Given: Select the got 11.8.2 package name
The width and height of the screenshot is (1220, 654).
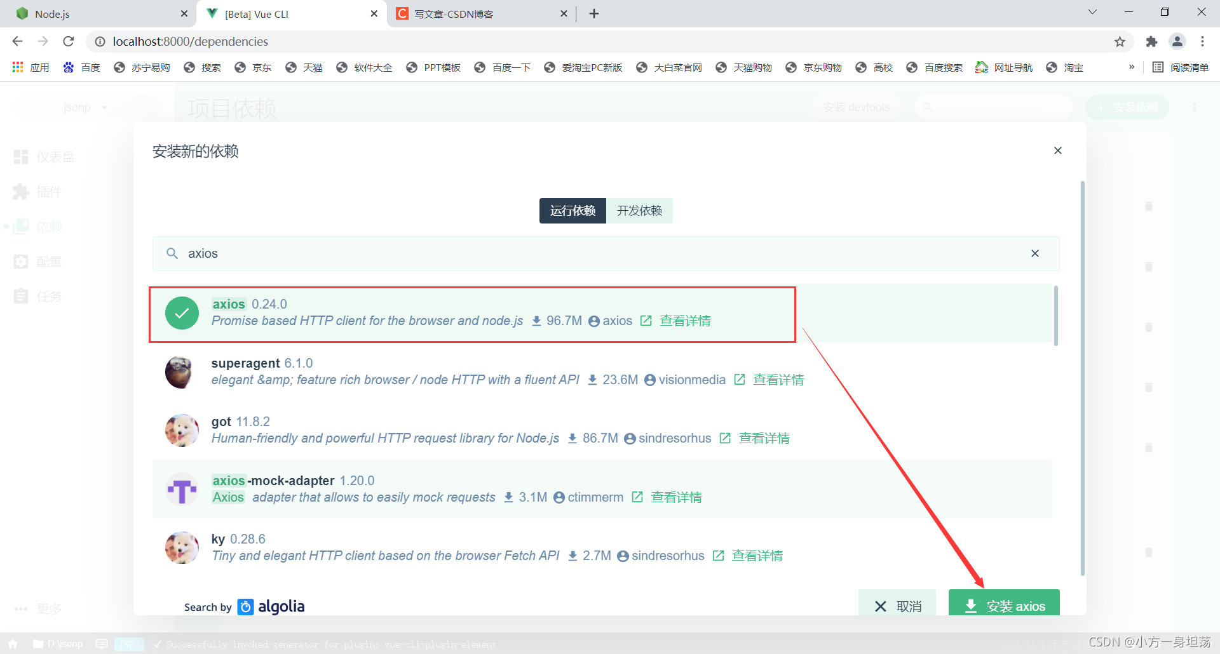Looking at the screenshot, I should [x=221, y=422].
